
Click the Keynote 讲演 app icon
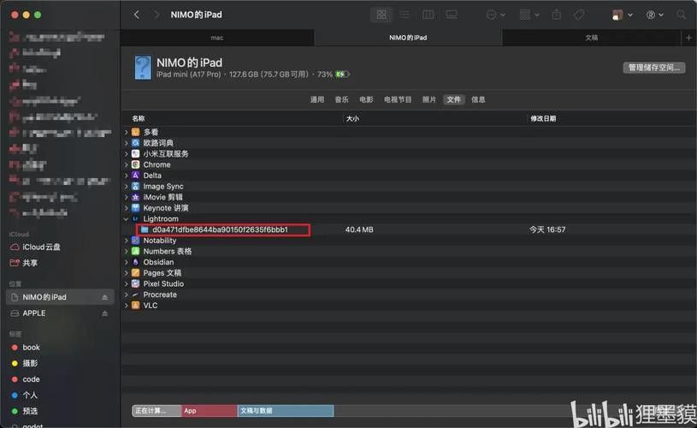coord(136,208)
